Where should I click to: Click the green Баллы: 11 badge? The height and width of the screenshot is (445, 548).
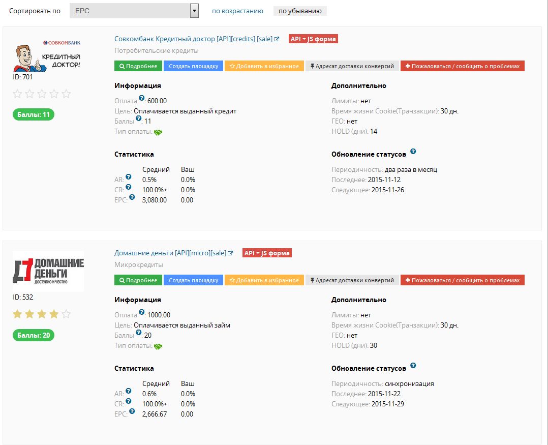34,114
